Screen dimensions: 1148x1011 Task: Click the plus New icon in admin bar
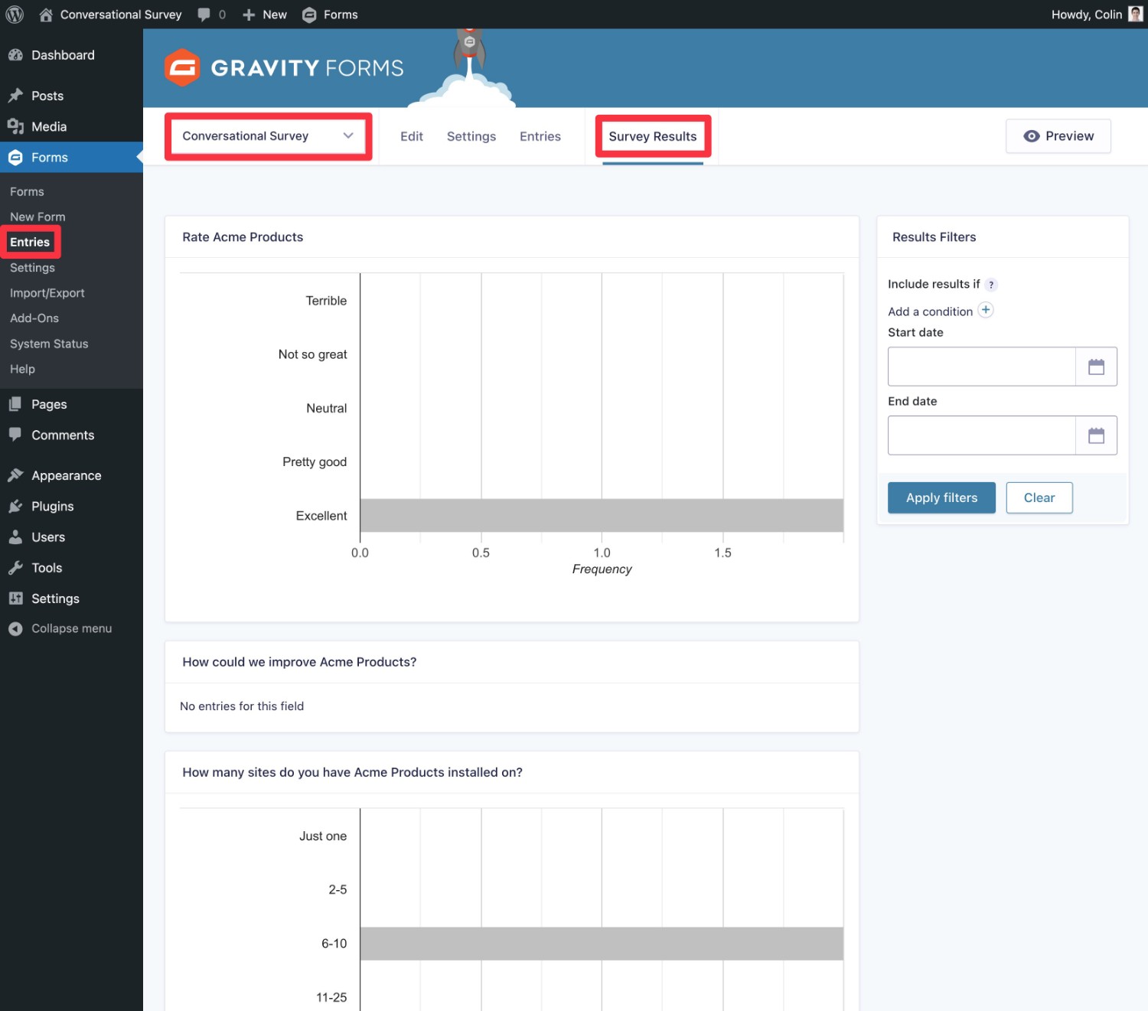click(249, 15)
